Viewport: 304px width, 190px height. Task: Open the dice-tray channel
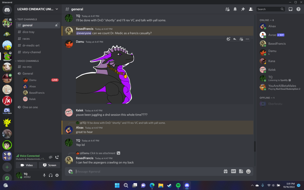pos(38,32)
